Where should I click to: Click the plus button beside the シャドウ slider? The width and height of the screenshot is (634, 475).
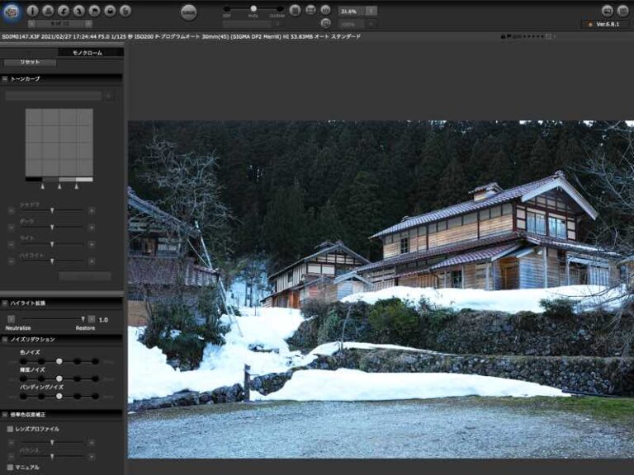(x=91, y=210)
